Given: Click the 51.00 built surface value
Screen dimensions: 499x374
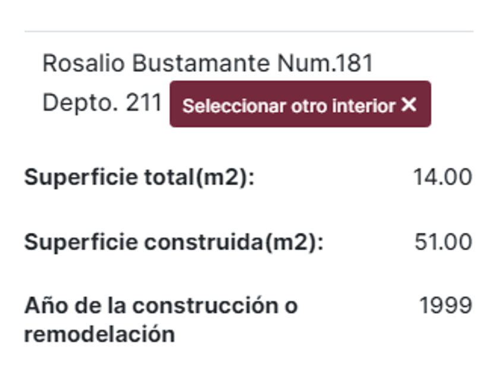Looking at the screenshot, I should (x=443, y=242).
